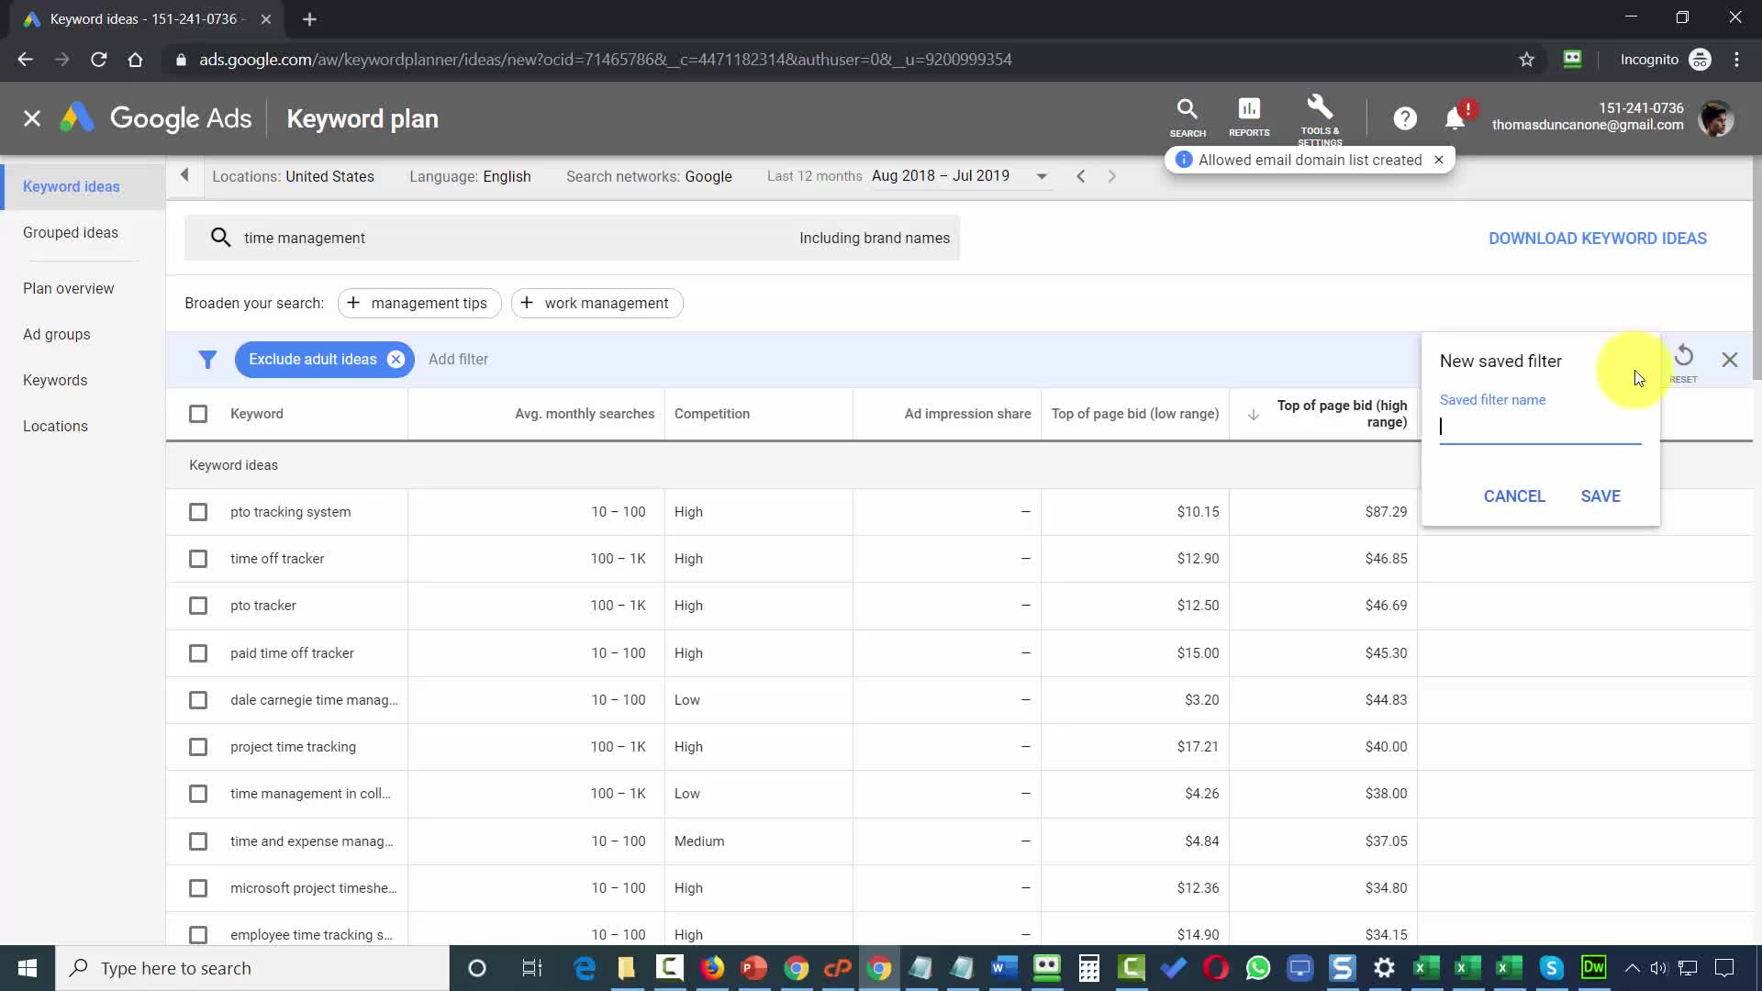Open the Windows Start menu
The height and width of the screenshot is (991, 1762).
click(28, 968)
